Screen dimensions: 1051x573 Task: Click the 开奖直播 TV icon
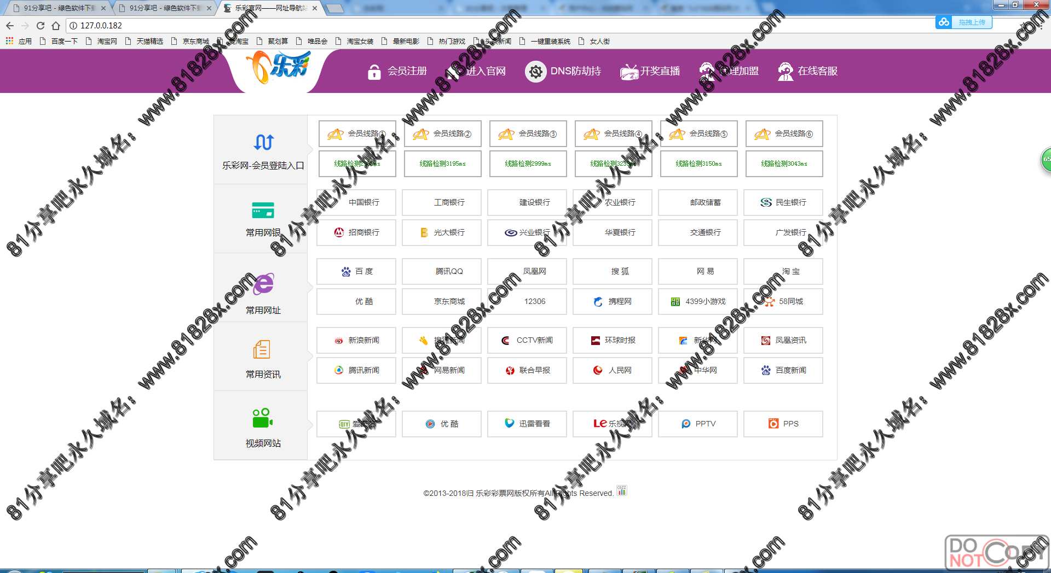[x=629, y=72]
